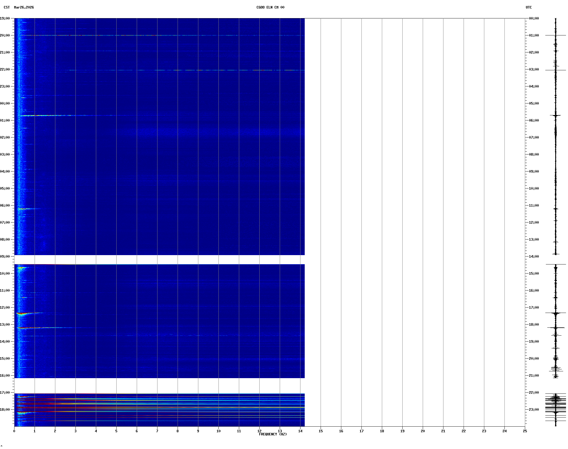The width and height of the screenshot is (568, 449).
Task: Click the 14 Hz frequency axis label
Action: 300,431
